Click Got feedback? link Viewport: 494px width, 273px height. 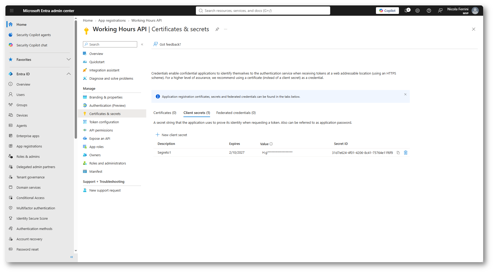[x=167, y=44]
